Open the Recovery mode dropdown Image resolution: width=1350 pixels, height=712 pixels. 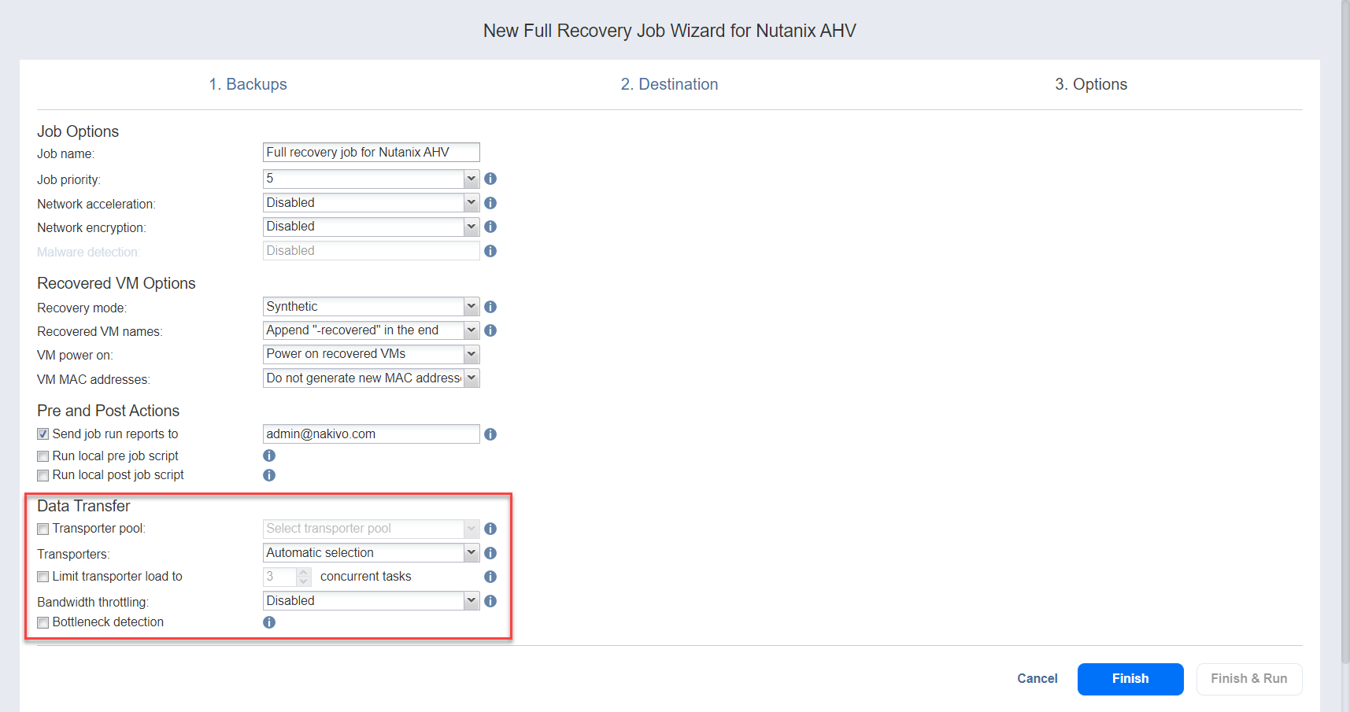pyautogui.click(x=371, y=307)
